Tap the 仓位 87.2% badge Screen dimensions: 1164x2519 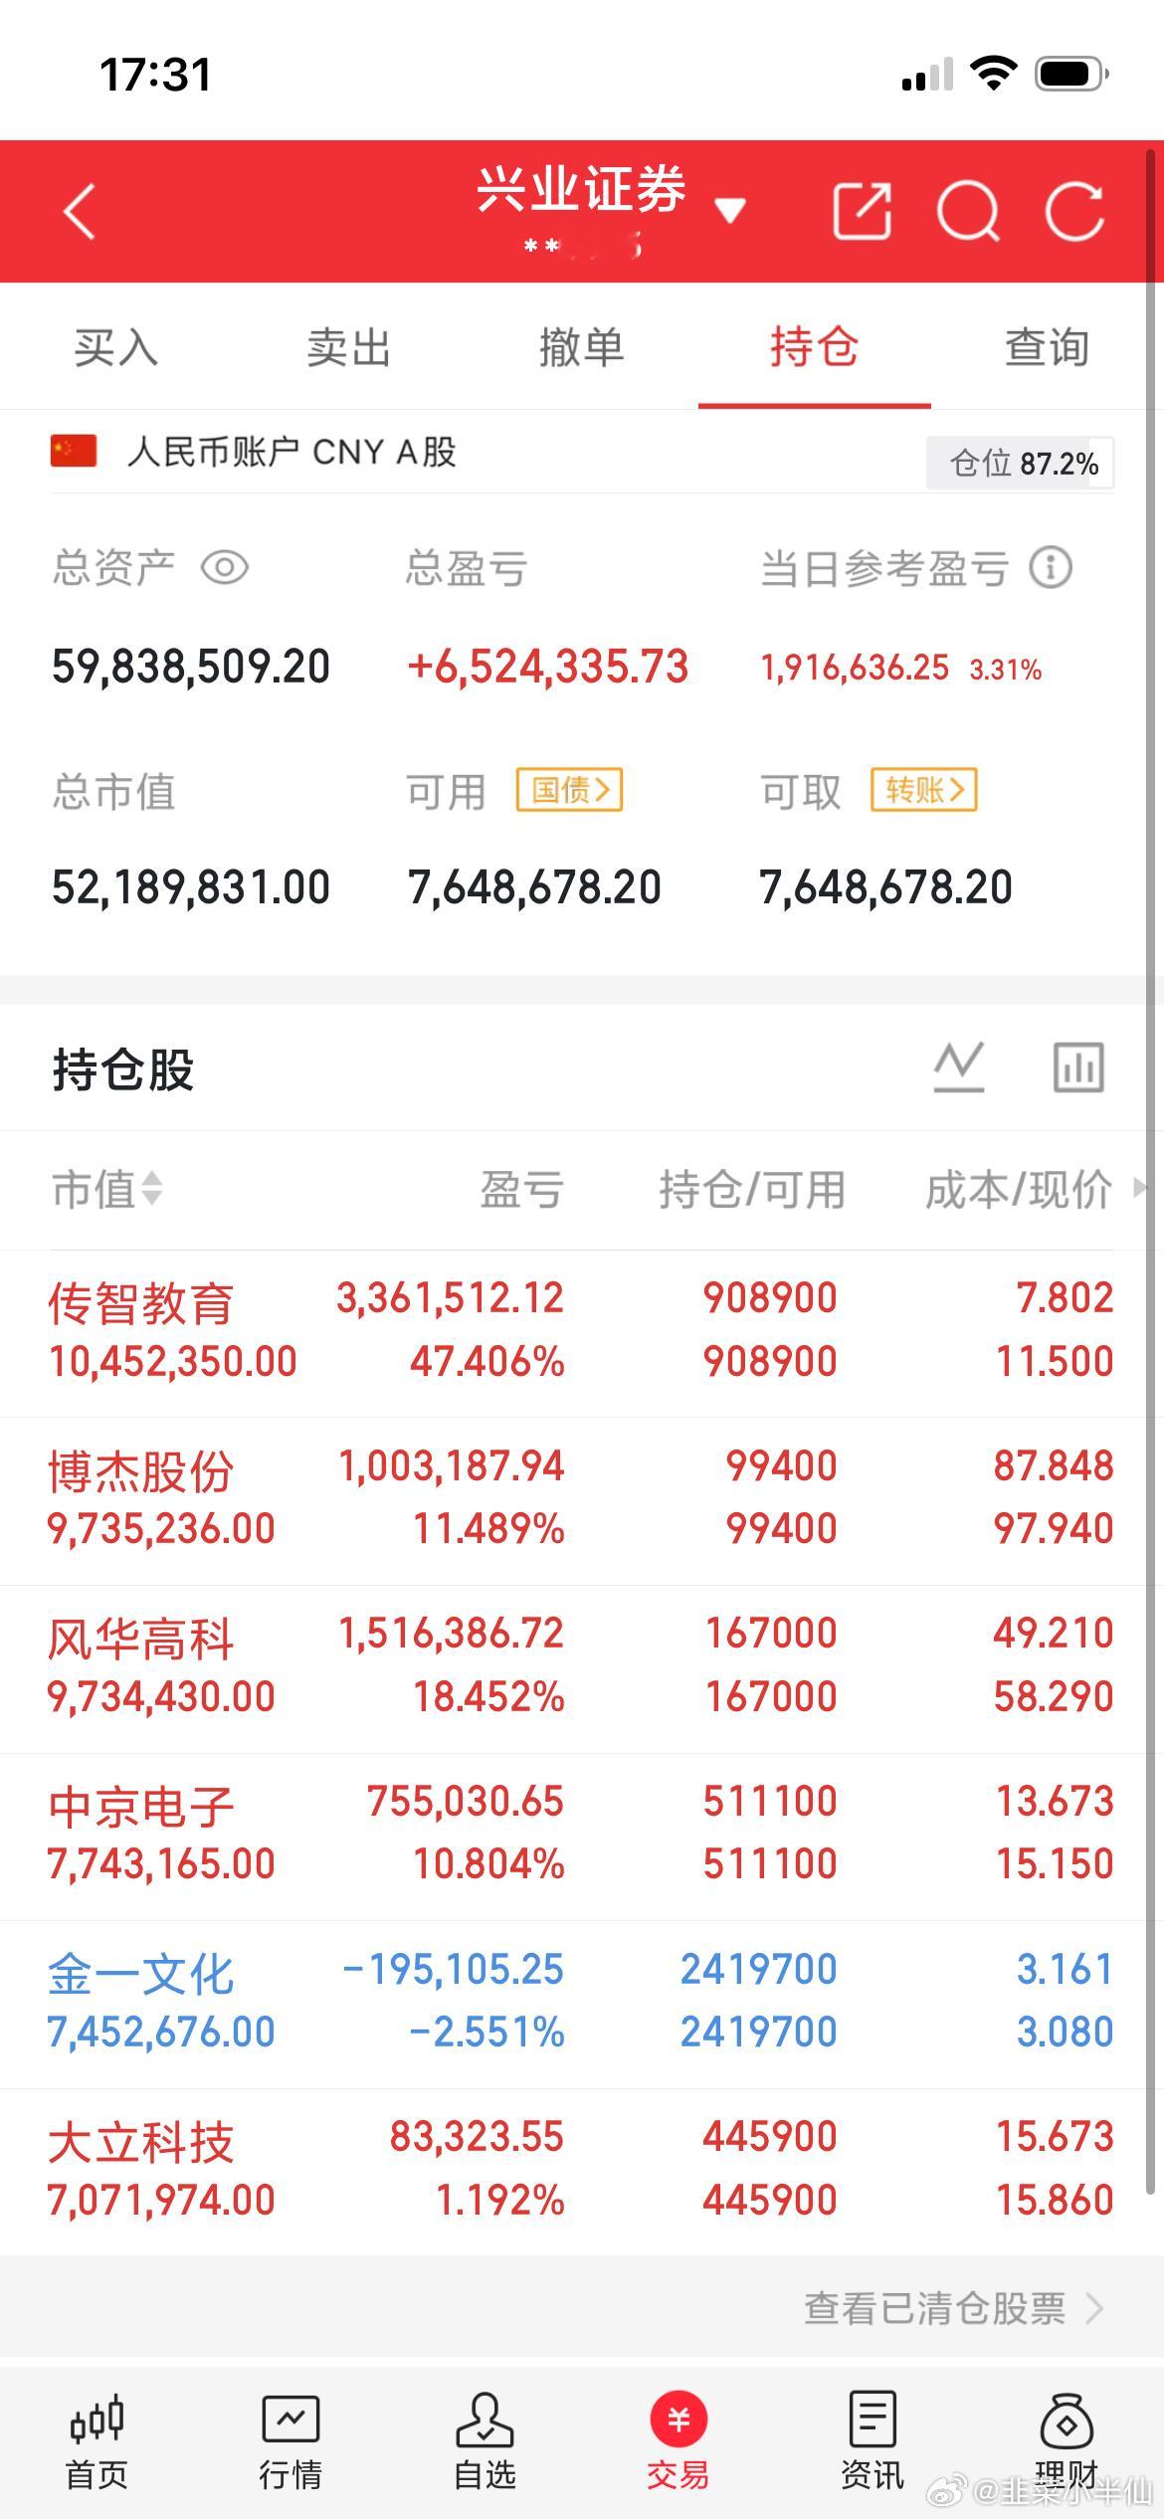click(x=1020, y=463)
